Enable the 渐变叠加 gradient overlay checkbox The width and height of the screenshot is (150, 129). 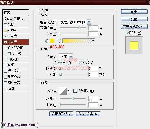[5, 77]
